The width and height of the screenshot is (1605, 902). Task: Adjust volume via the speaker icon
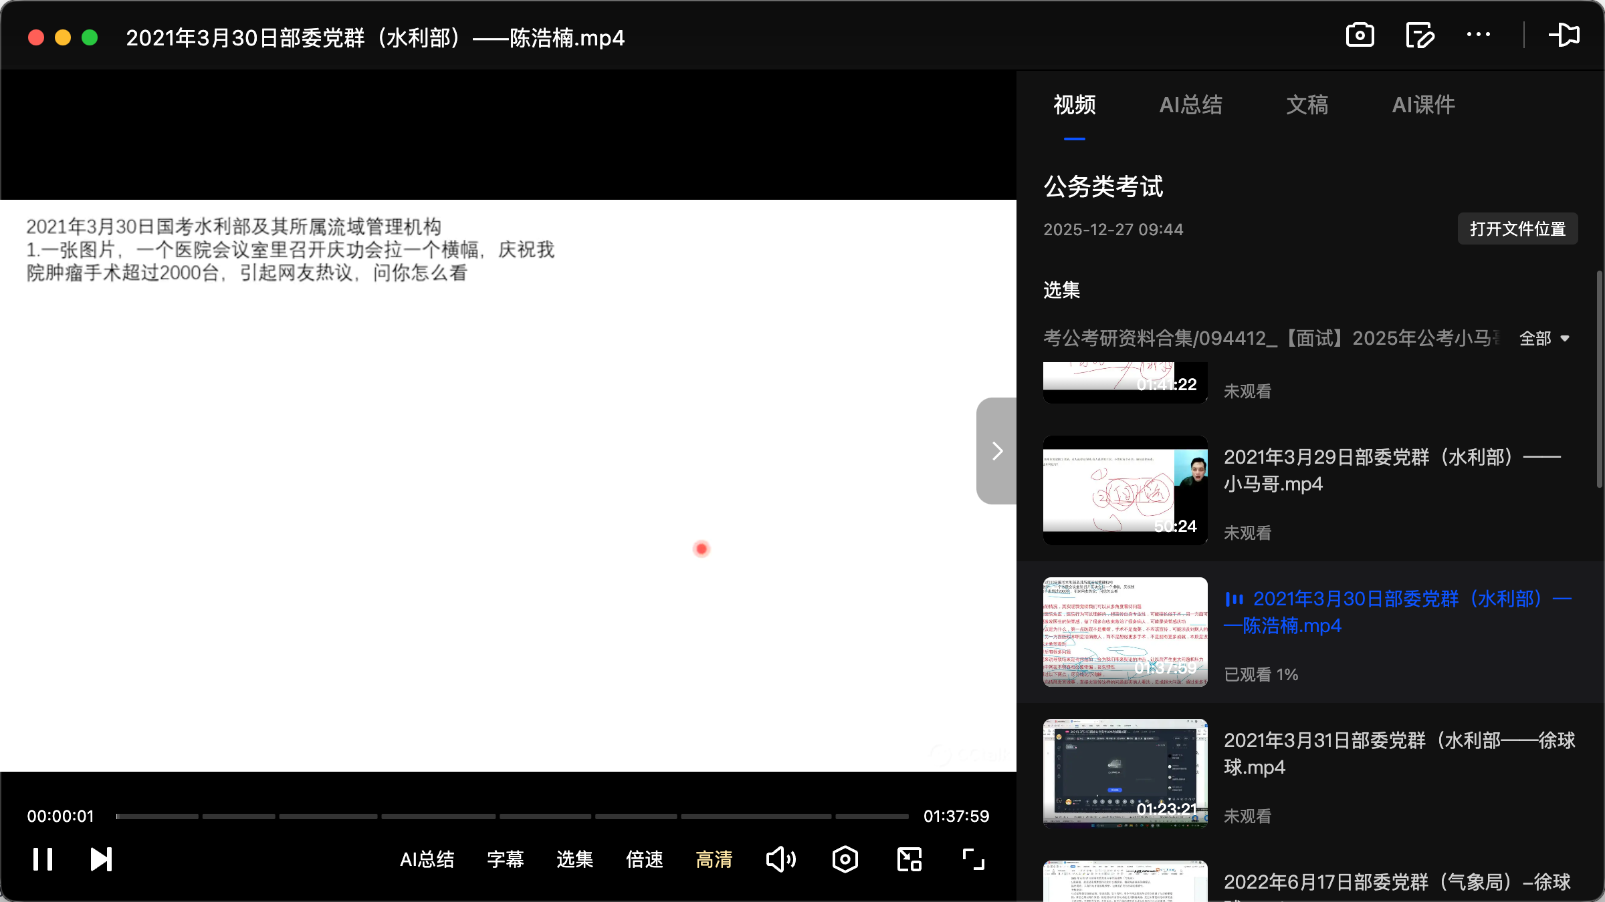[780, 859]
